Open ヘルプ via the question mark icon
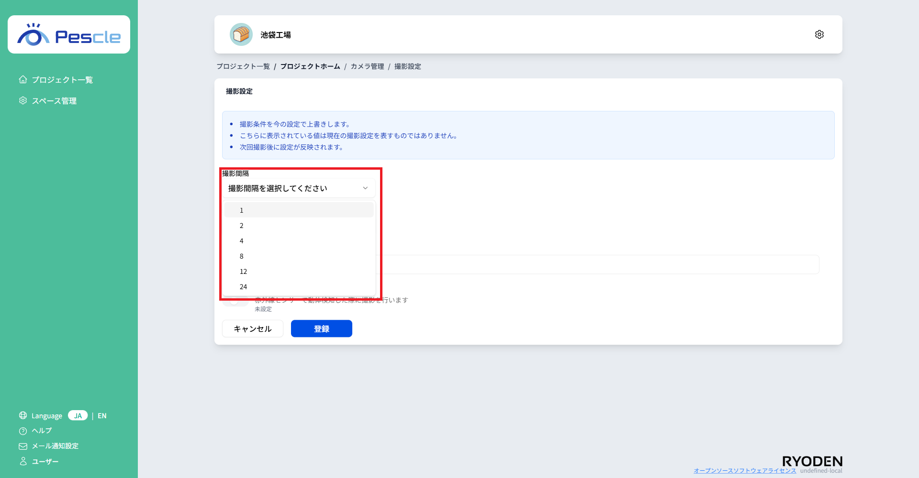This screenshot has height=478, width=919. 22,431
